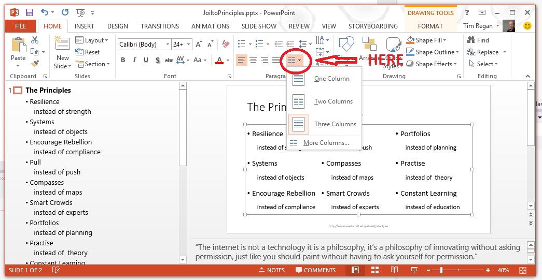542x280 pixels.
Task: Switch to Slide Sorter view icon
Action: click(x=374, y=270)
